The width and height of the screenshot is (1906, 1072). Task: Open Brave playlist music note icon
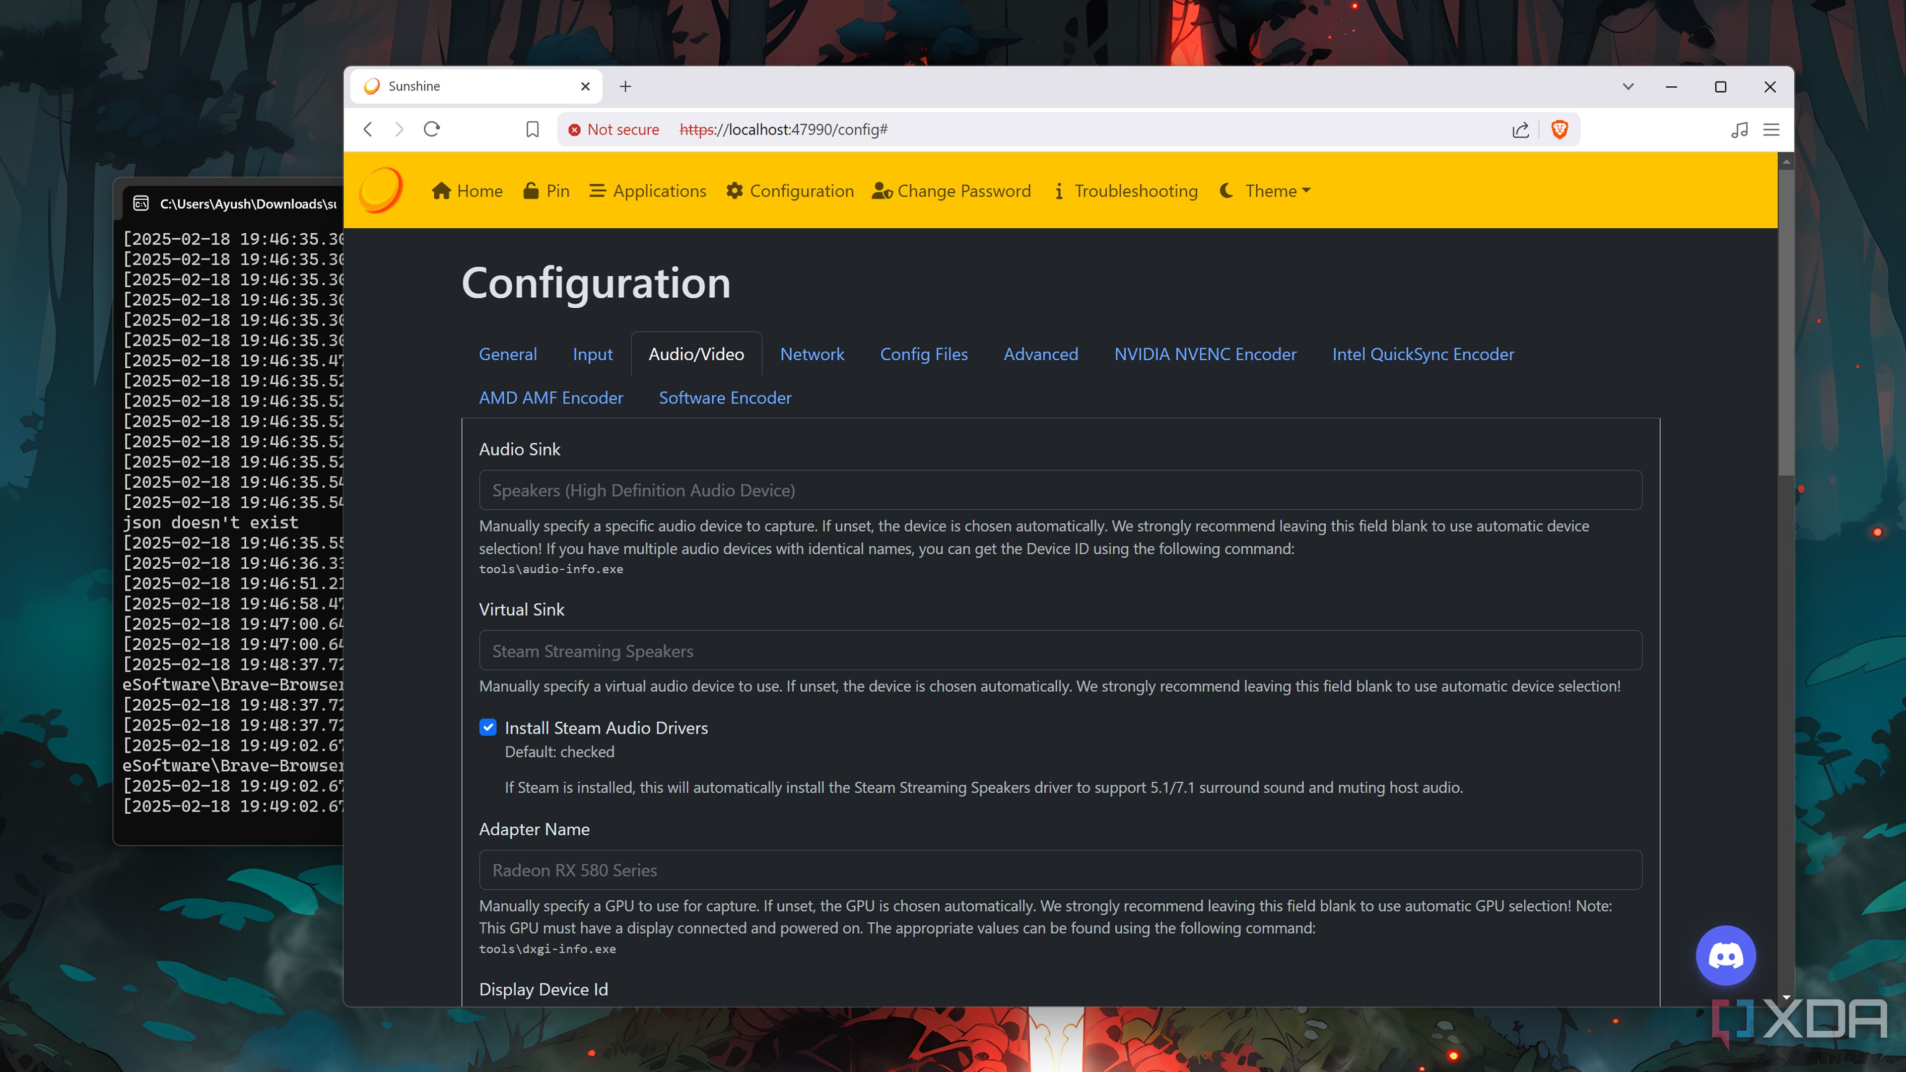pyautogui.click(x=1739, y=130)
